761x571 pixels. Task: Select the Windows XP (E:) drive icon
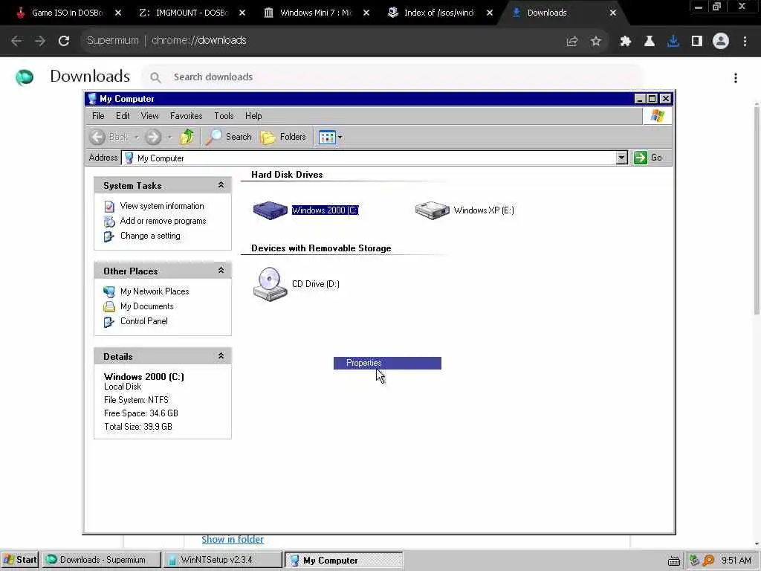tap(432, 210)
